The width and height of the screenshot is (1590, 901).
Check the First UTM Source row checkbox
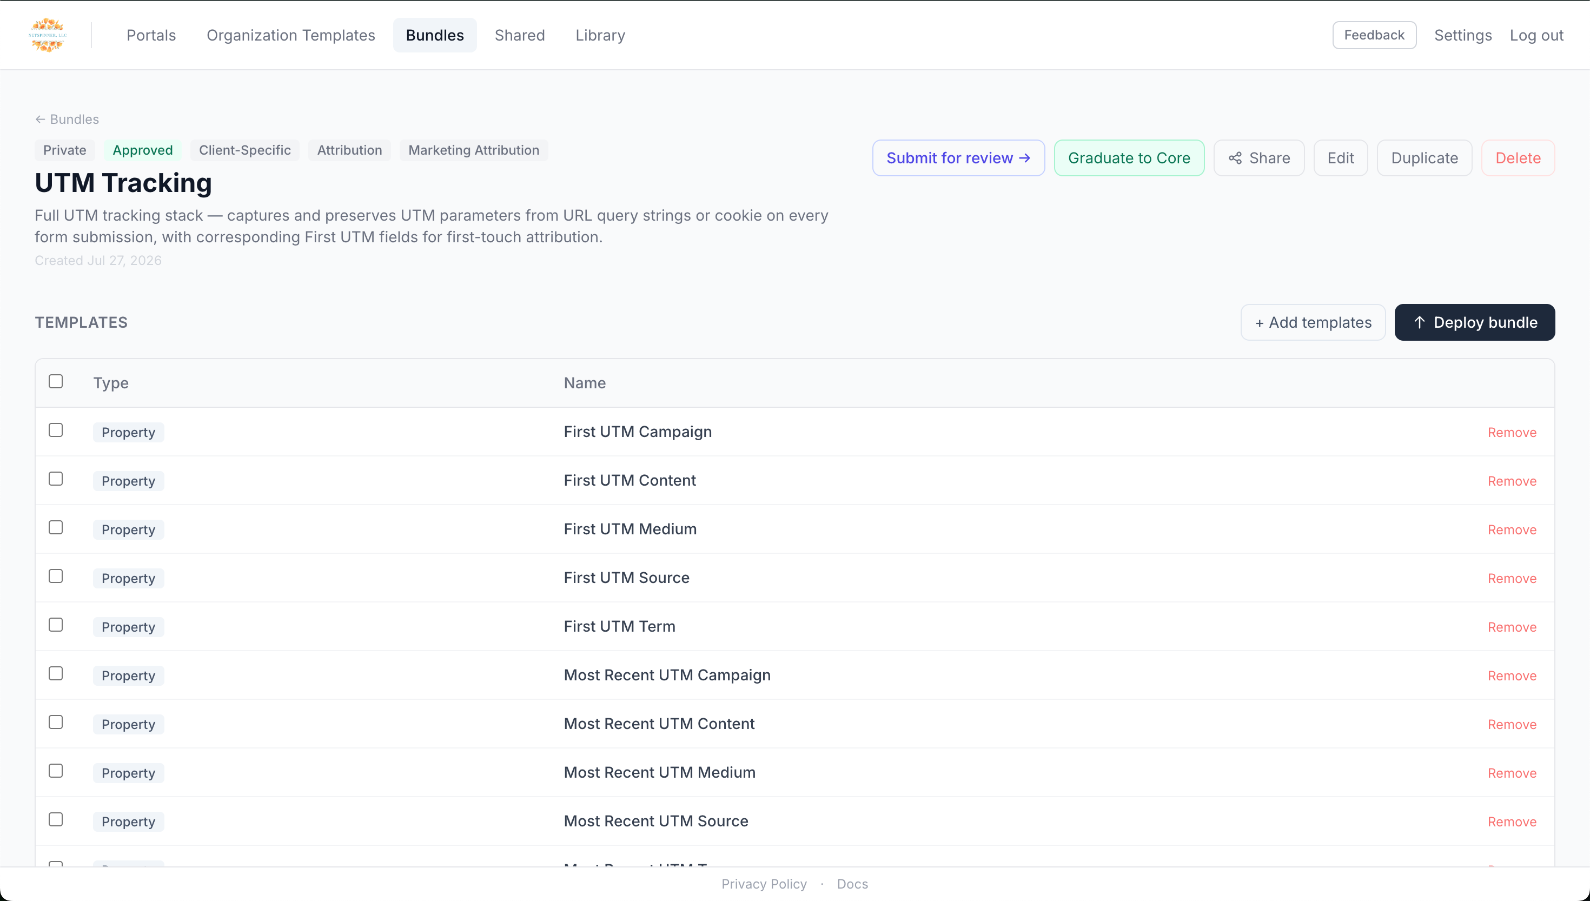56,576
